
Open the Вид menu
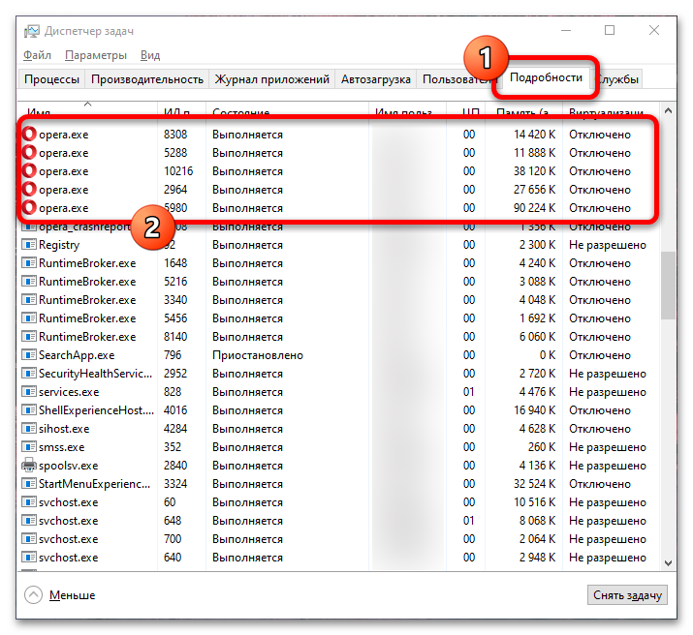point(150,55)
